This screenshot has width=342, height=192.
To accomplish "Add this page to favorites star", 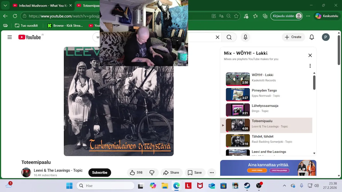I will pyautogui.click(x=236, y=16).
